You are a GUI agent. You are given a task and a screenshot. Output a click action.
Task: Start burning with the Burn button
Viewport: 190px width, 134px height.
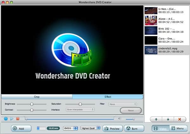[132, 128]
